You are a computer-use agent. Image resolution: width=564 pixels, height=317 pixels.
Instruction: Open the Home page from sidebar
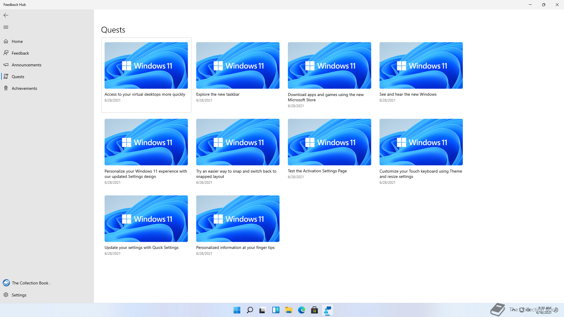47,41
